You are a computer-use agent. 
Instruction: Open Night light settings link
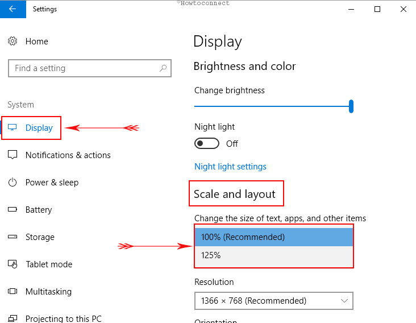pos(230,167)
